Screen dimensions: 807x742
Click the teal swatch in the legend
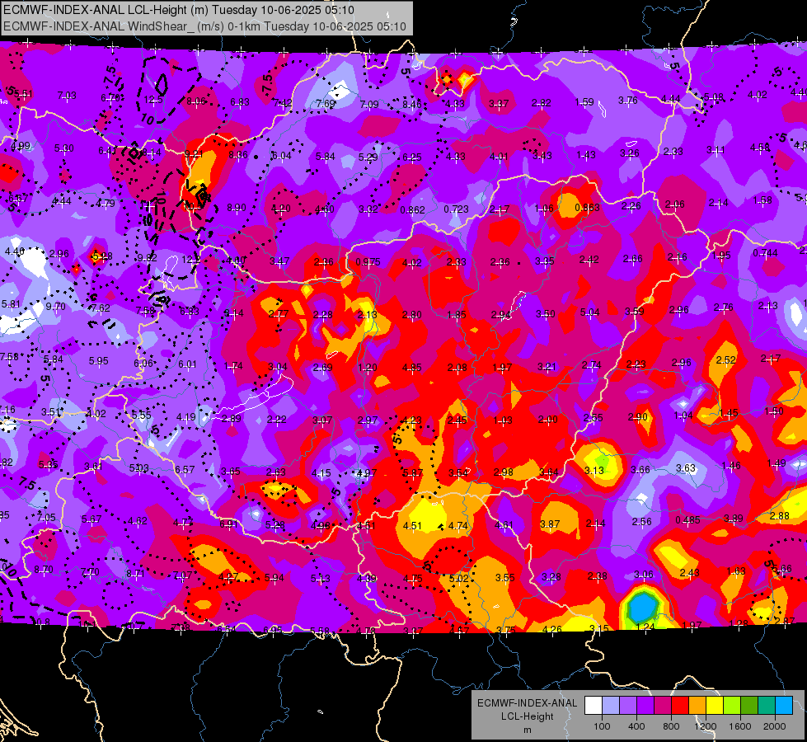click(x=767, y=706)
